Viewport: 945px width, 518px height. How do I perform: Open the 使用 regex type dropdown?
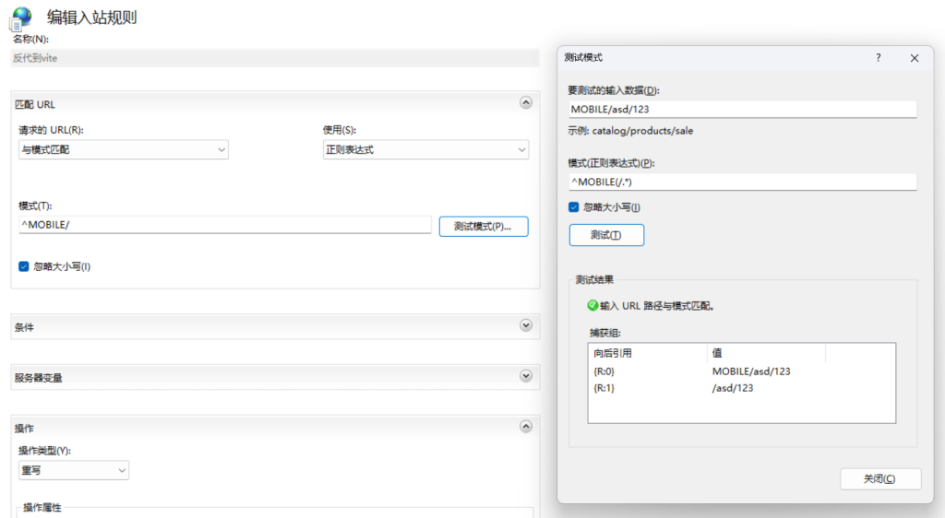click(425, 149)
